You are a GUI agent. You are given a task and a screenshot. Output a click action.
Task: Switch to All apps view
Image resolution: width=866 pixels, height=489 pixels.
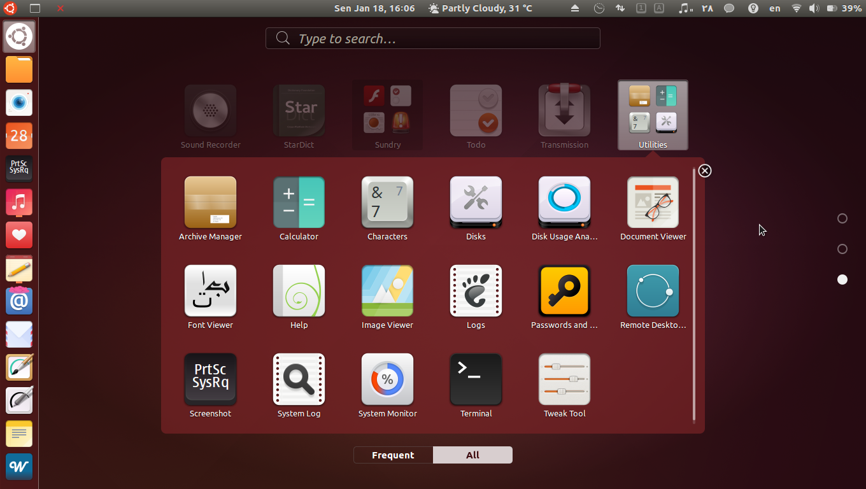tap(472, 455)
